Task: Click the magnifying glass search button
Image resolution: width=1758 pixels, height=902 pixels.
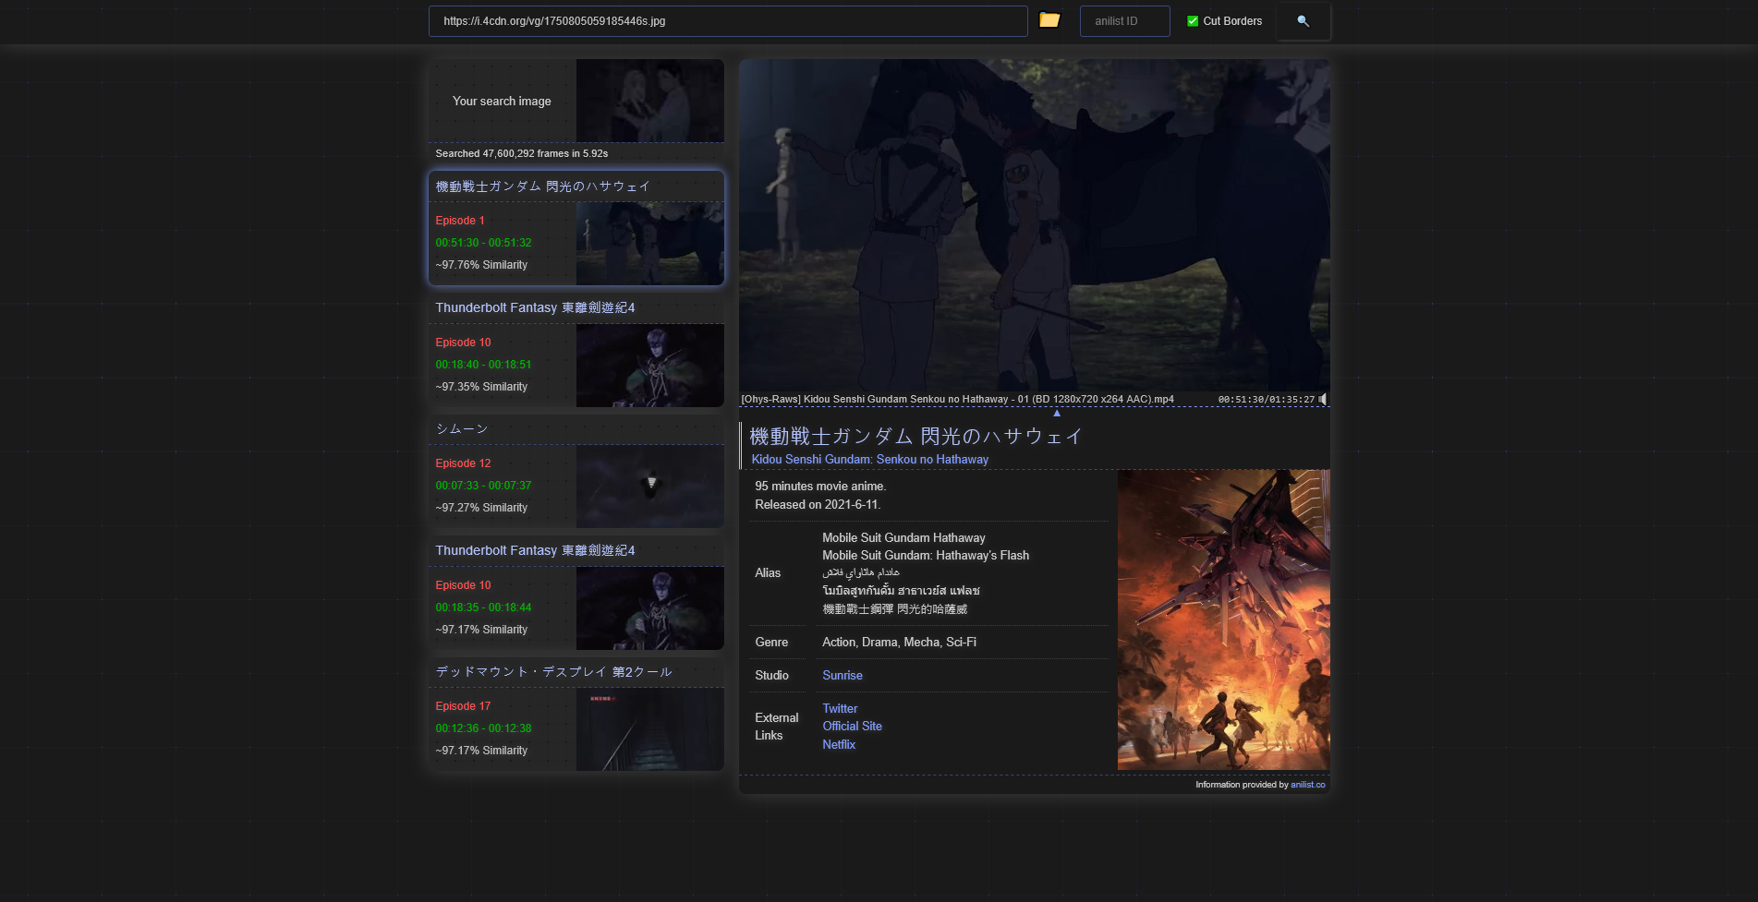Action: click(1303, 21)
